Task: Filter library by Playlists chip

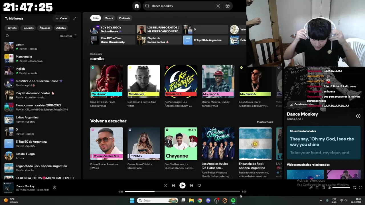Action: pos(12,28)
